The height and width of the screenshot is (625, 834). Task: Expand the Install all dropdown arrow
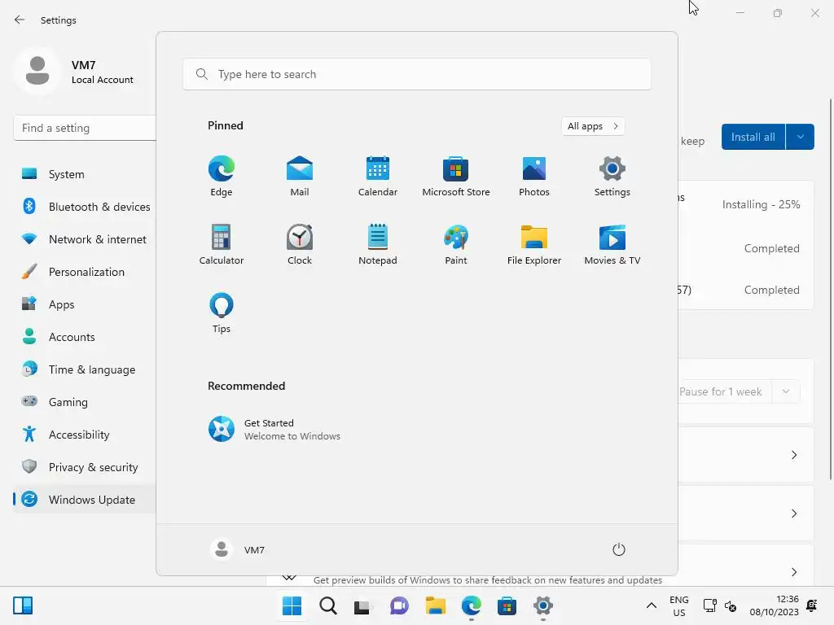coord(800,137)
